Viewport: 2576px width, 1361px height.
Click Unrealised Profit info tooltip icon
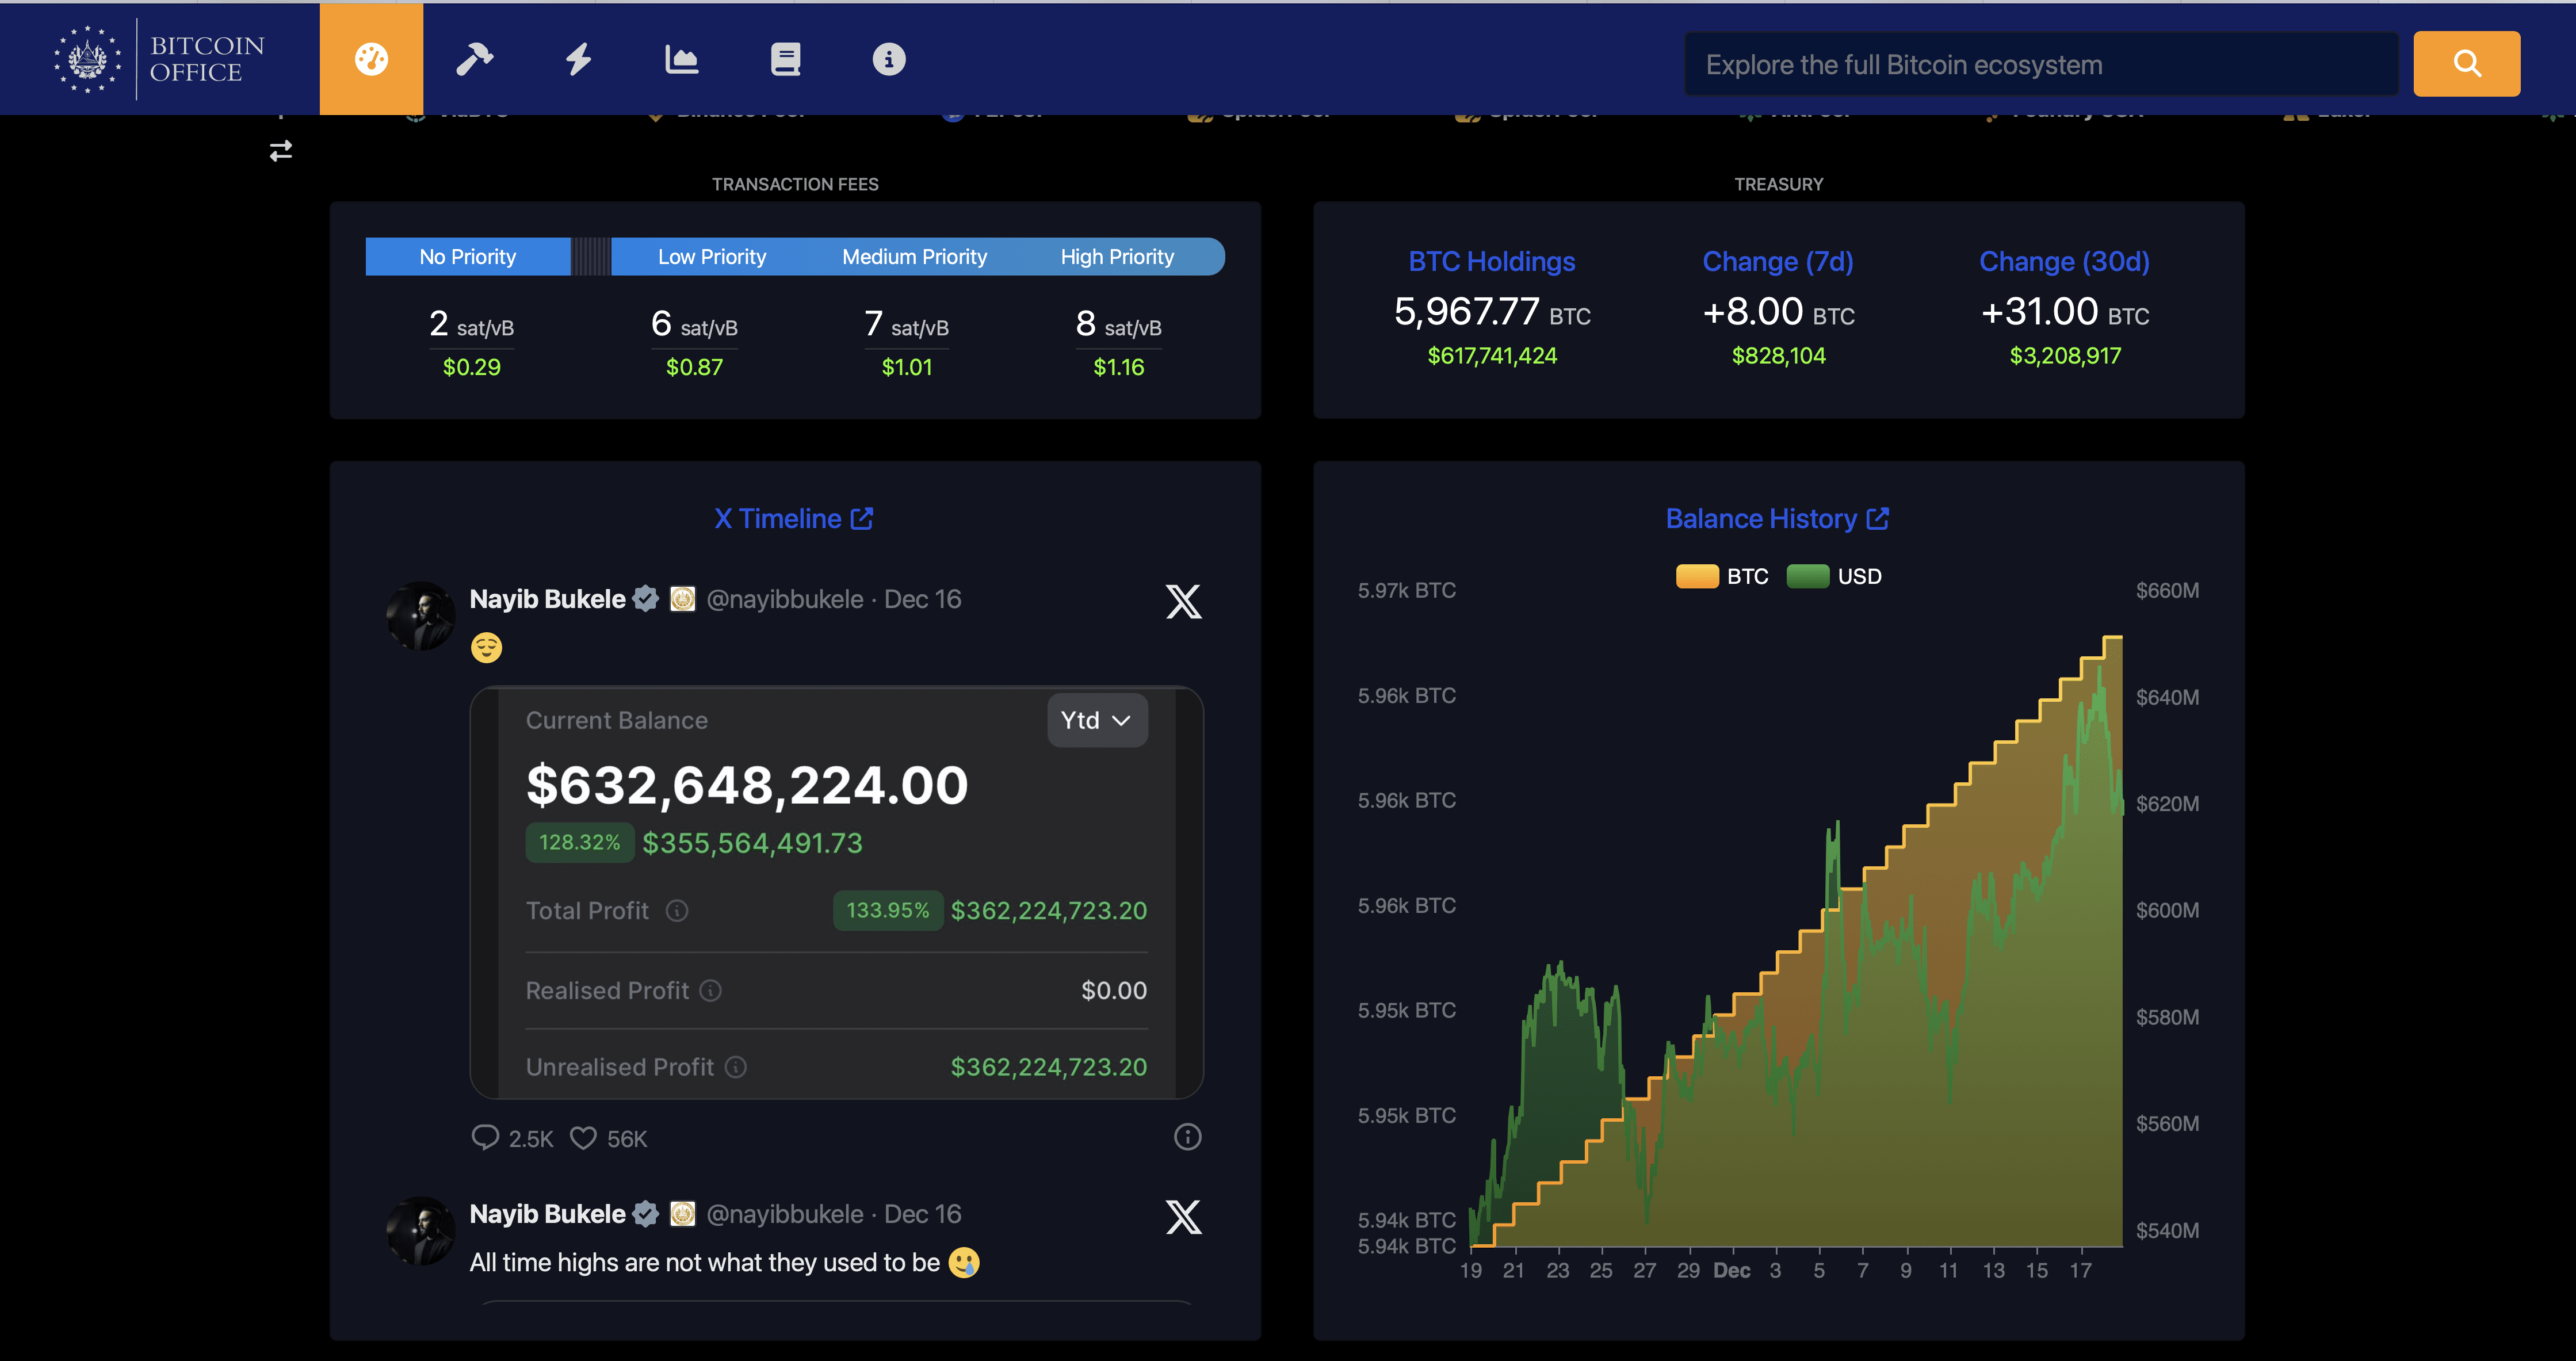[x=736, y=1067]
